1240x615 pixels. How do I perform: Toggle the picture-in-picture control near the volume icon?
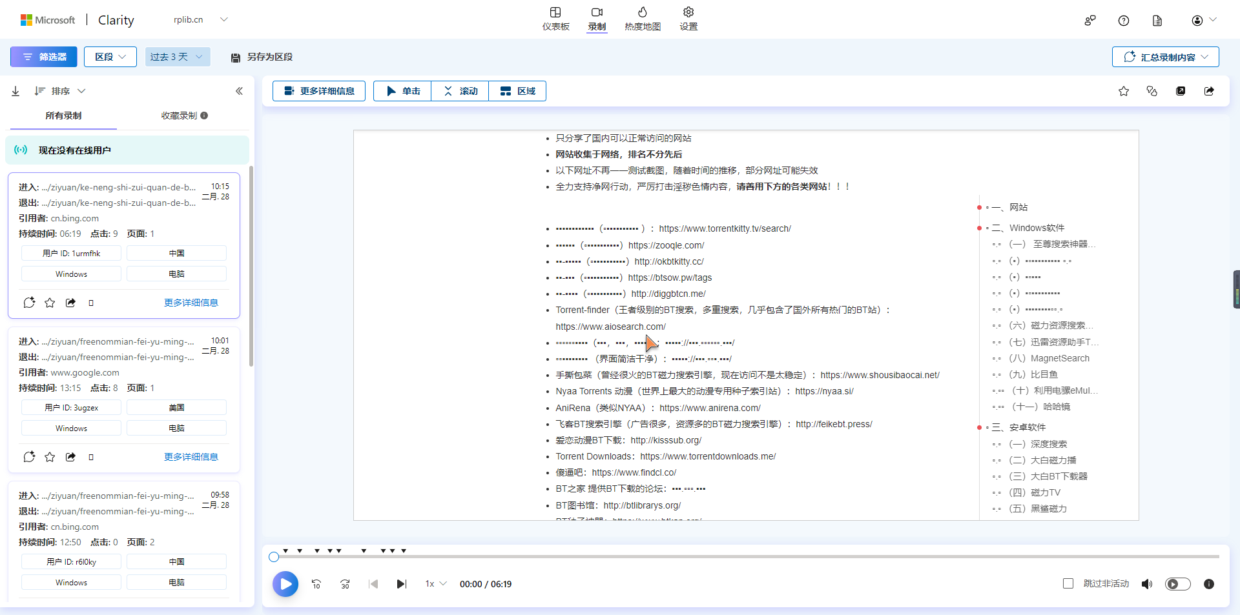coord(1178,583)
